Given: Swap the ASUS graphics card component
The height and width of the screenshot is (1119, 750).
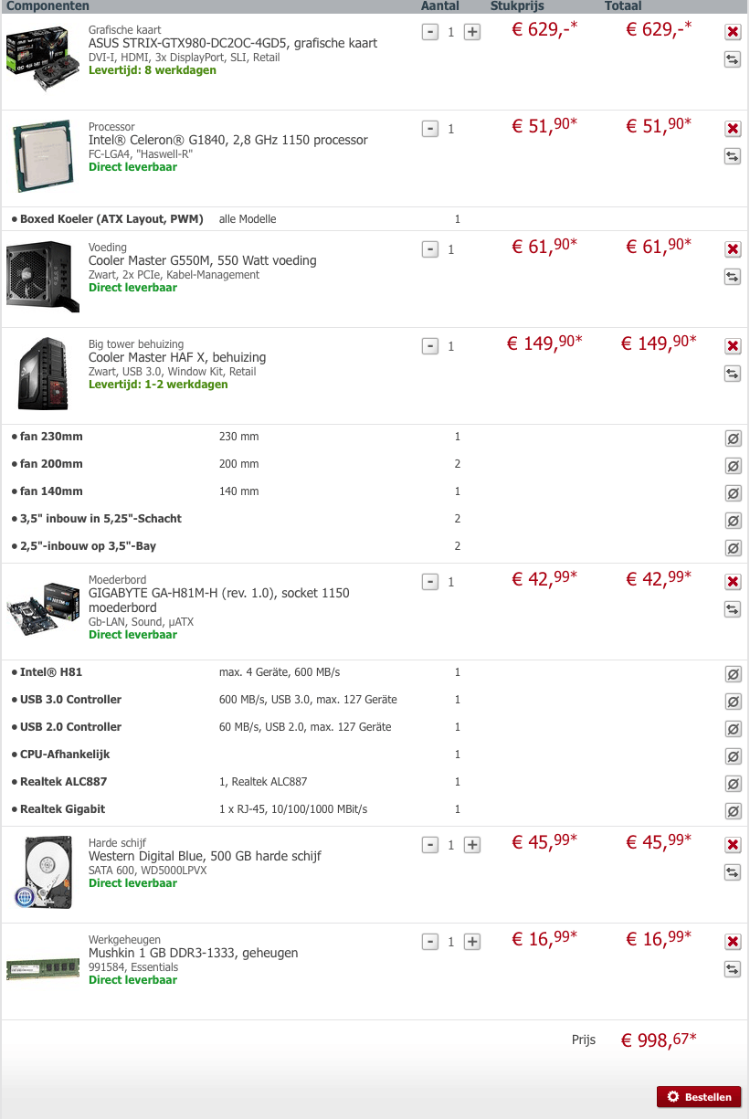Looking at the screenshot, I should 733,59.
